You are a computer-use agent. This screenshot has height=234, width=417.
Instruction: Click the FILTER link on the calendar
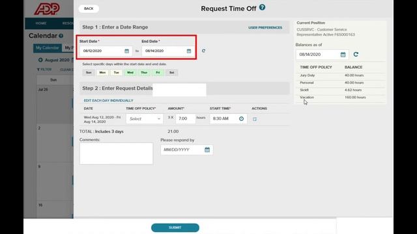click(44, 70)
